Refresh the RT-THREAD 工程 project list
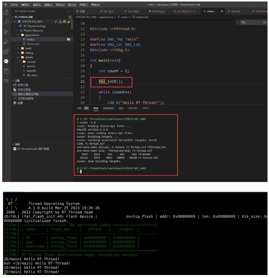The image size is (269, 278). pyautogui.click(x=70, y=17)
